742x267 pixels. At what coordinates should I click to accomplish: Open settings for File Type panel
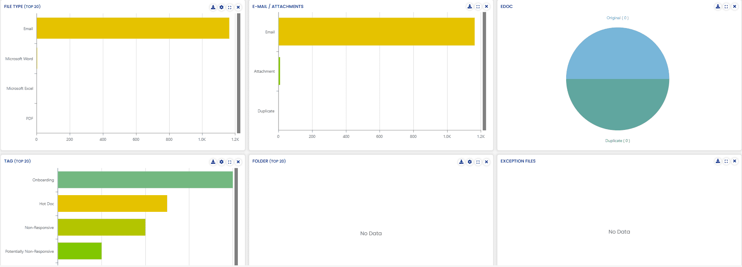(222, 7)
